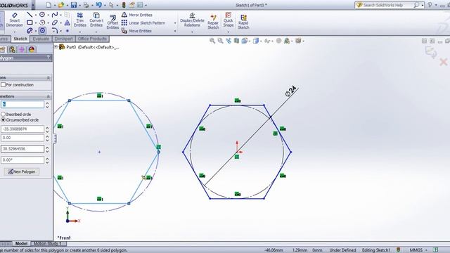
Task: Open the Move Entities dropdown arrow
Action: click(175, 31)
